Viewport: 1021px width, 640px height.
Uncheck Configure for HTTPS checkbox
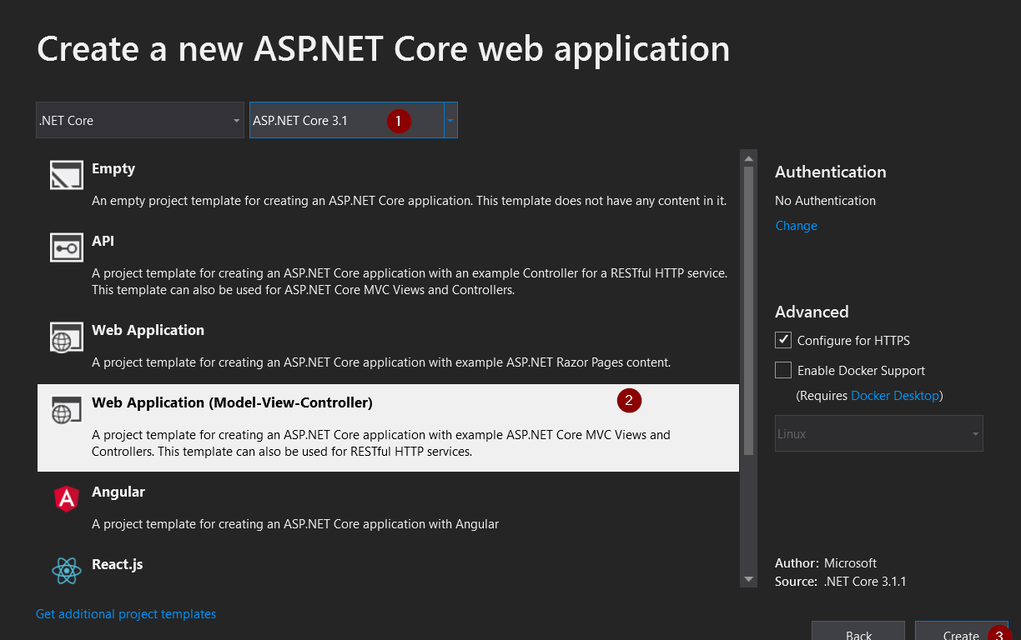[x=783, y=340]
